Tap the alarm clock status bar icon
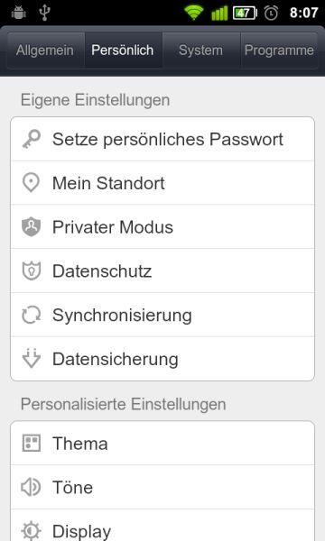 [x=271, y=14]
